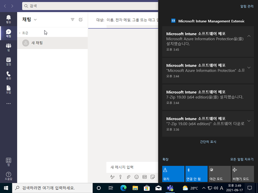Open the GIF picker
258x193 pixels.
pyautogui.click(x=144, y=177)
